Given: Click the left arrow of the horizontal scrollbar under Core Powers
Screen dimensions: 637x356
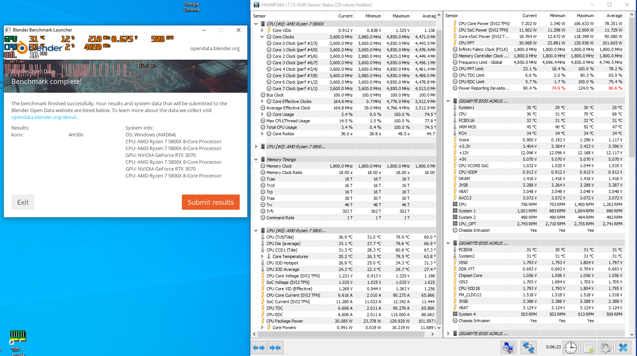Looking at the screenshot, I should point(254,334).
